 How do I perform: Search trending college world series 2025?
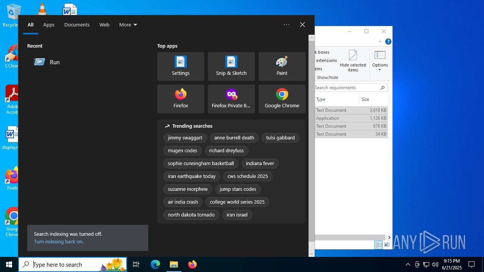click(237, 202)
